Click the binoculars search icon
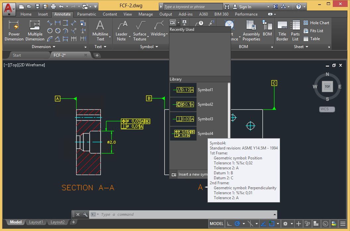350x231 pixels. click(227, 7)
